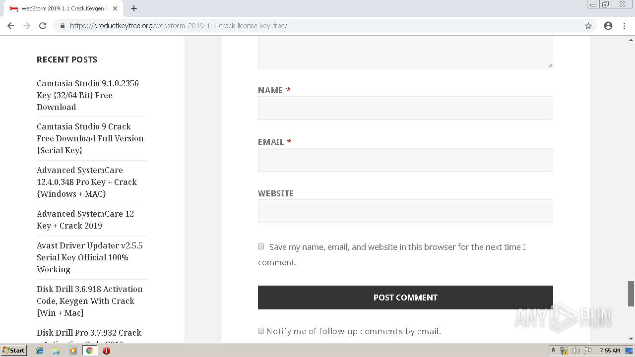Open Camtasia Studio 9 Crack post
This screenshot has width=635, height=357.
point(90,138)
